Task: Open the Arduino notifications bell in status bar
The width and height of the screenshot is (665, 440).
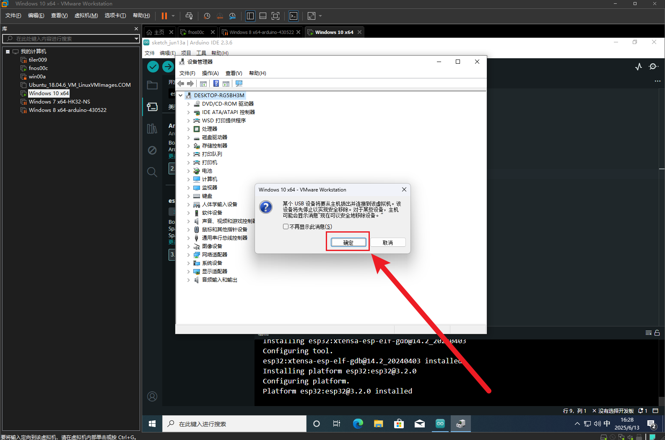Action: [642, 411]
